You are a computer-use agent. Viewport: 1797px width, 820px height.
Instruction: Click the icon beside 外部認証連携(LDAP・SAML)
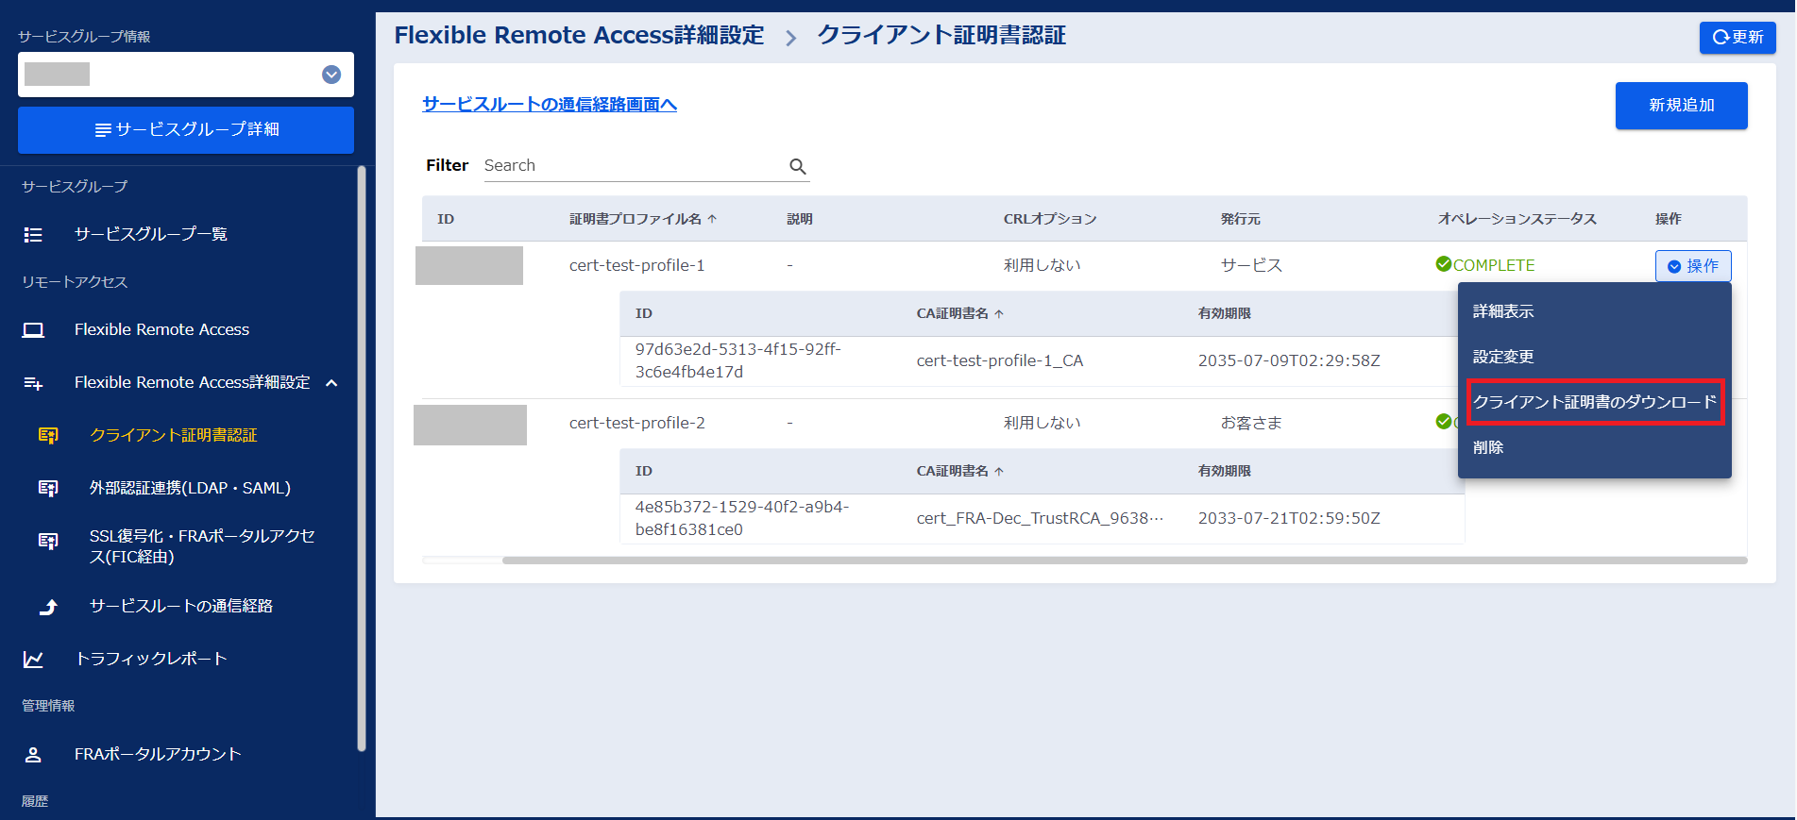(48, 489)
